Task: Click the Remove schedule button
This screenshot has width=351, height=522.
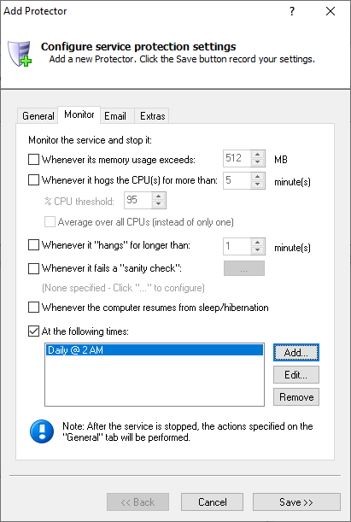Action: pos(296,396)
